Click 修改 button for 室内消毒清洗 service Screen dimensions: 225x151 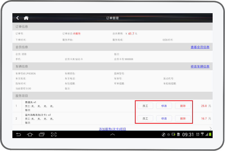coord(164,118)
